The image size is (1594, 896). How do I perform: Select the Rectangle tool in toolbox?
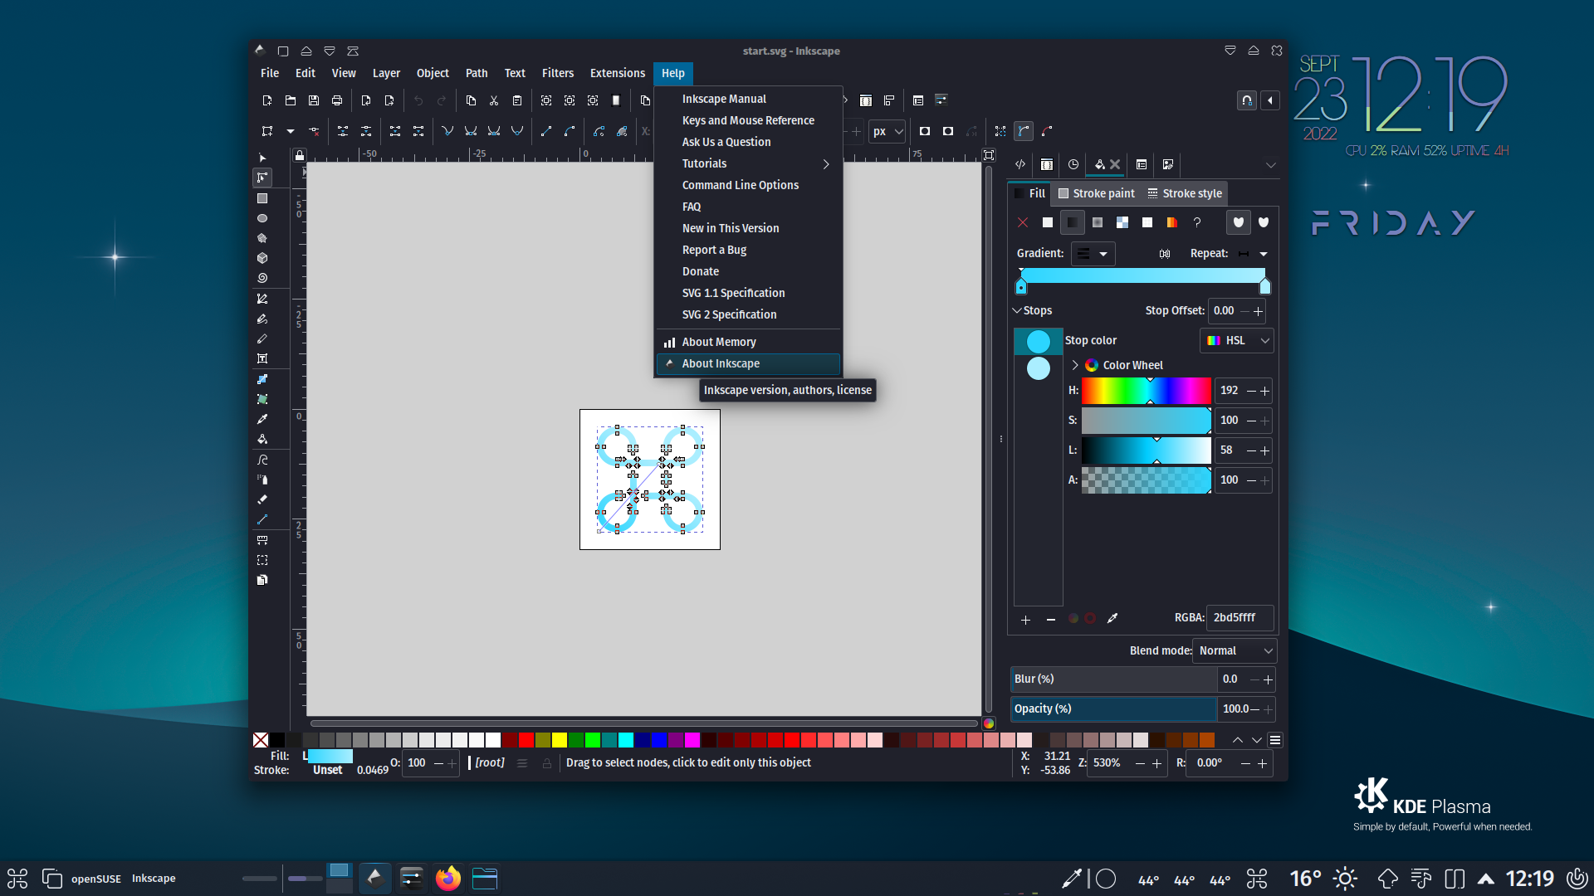(x=262, y=198)
